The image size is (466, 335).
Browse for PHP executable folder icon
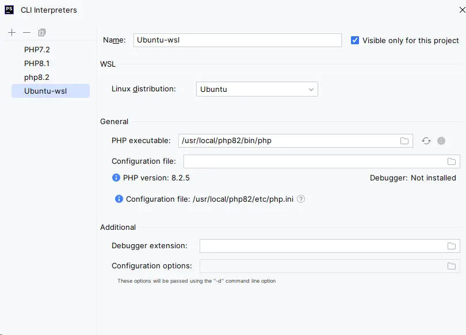404,141
